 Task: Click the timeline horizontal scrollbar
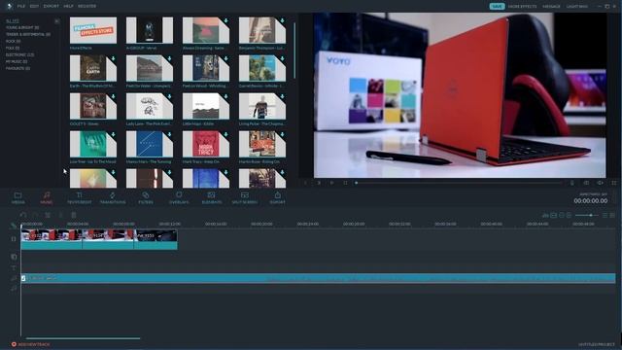pyautogui.click(x=83, y=338)
